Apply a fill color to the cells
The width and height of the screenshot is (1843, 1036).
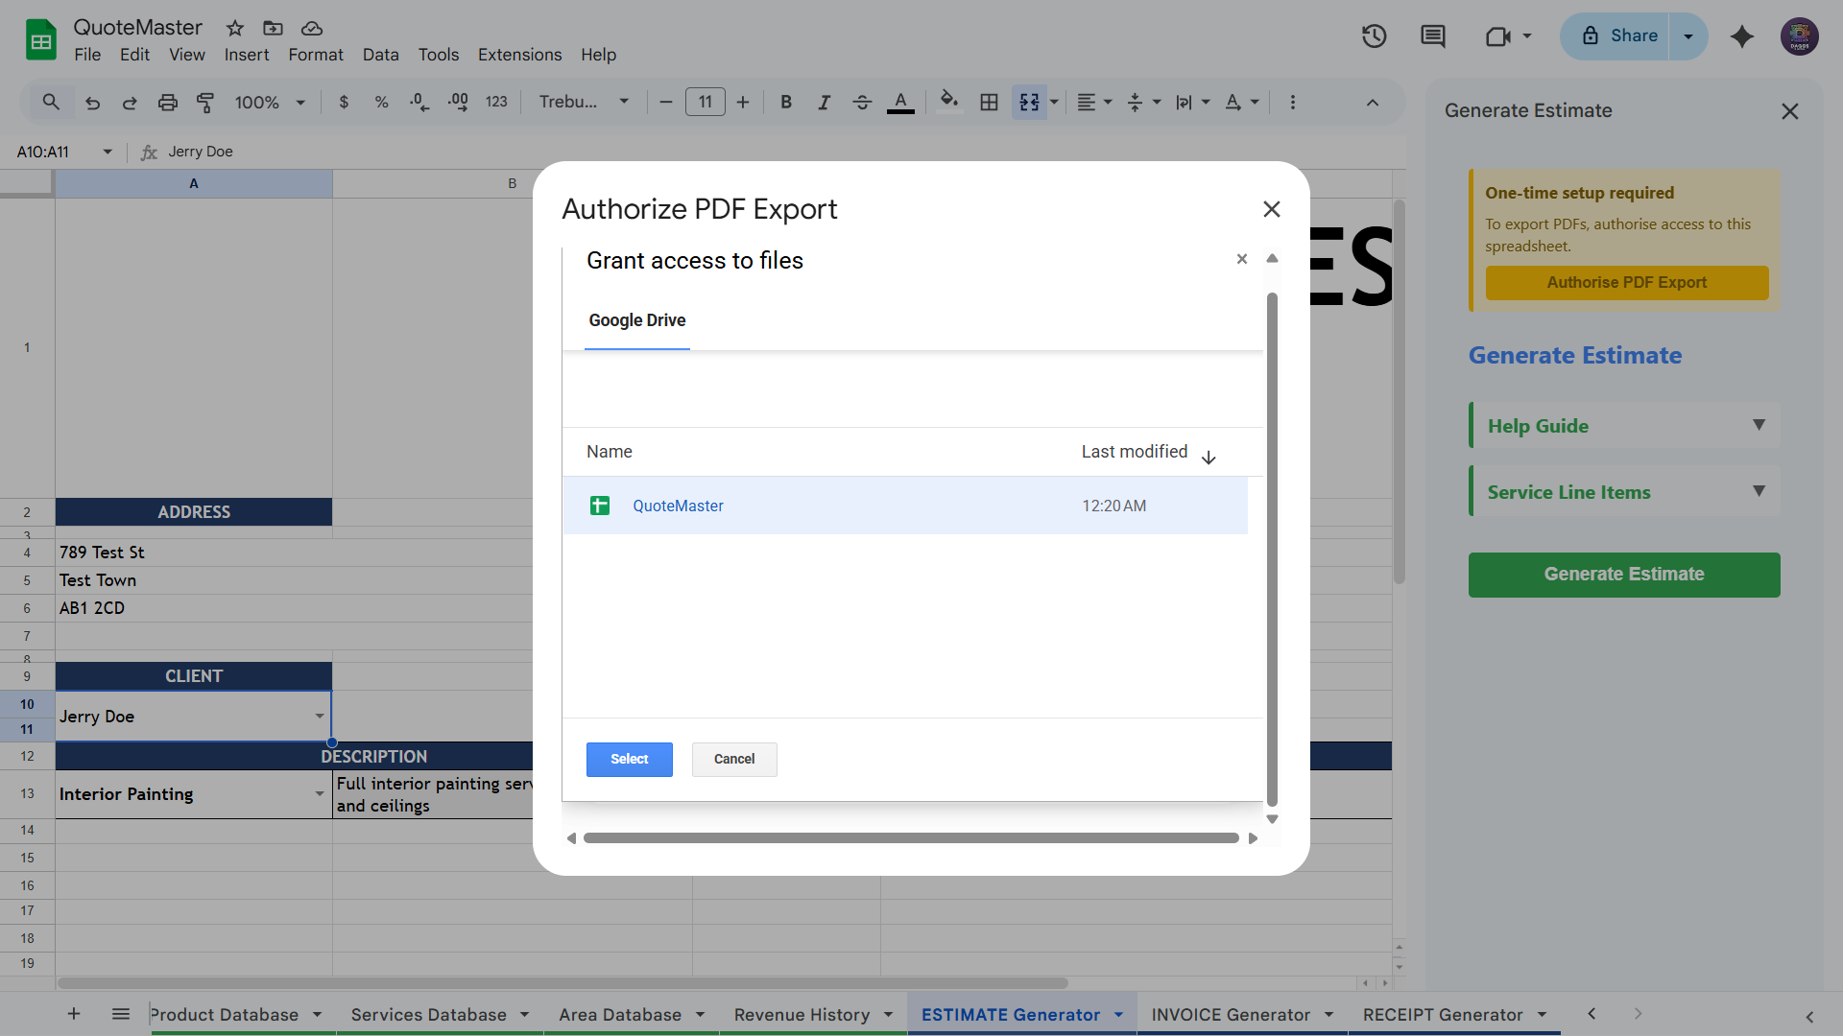tap(948, 102)
